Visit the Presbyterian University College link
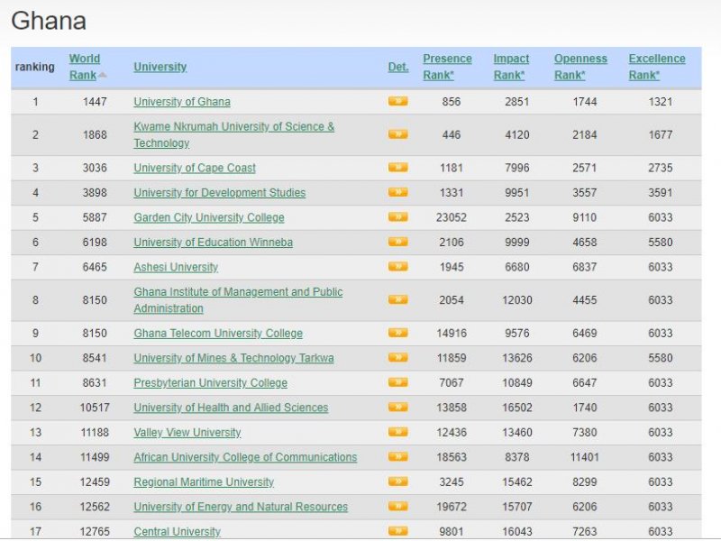 pyautogui.click(x=211, y=383)
